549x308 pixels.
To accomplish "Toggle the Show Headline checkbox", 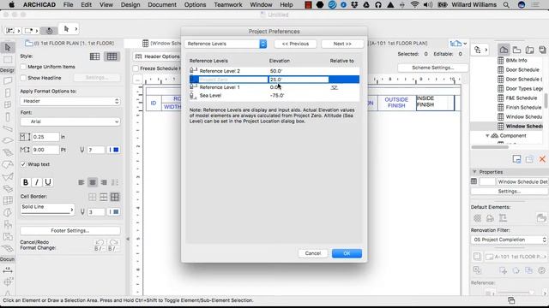I will tap(23, 78).
